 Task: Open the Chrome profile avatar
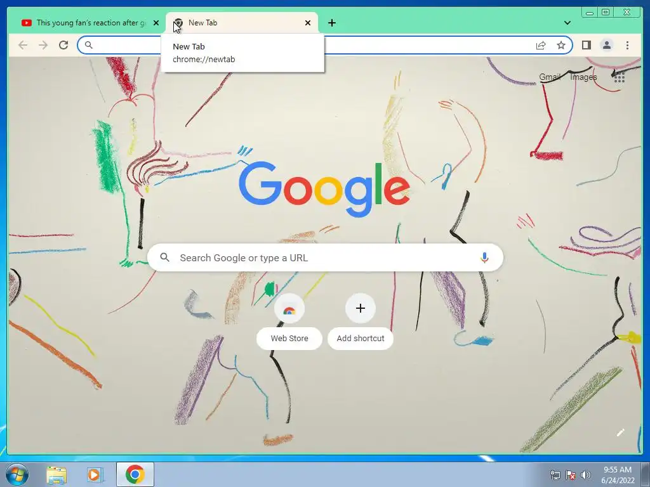(x=606, y=45)
